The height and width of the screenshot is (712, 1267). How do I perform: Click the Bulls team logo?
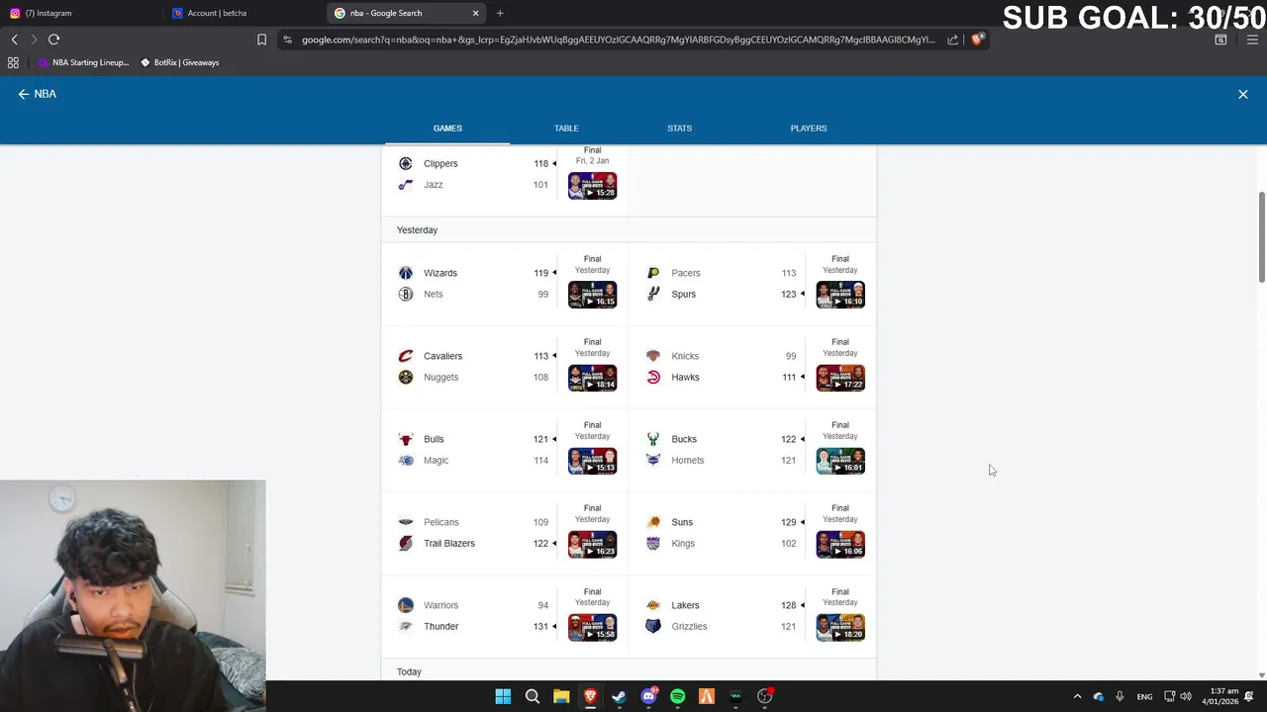[405, 439]
